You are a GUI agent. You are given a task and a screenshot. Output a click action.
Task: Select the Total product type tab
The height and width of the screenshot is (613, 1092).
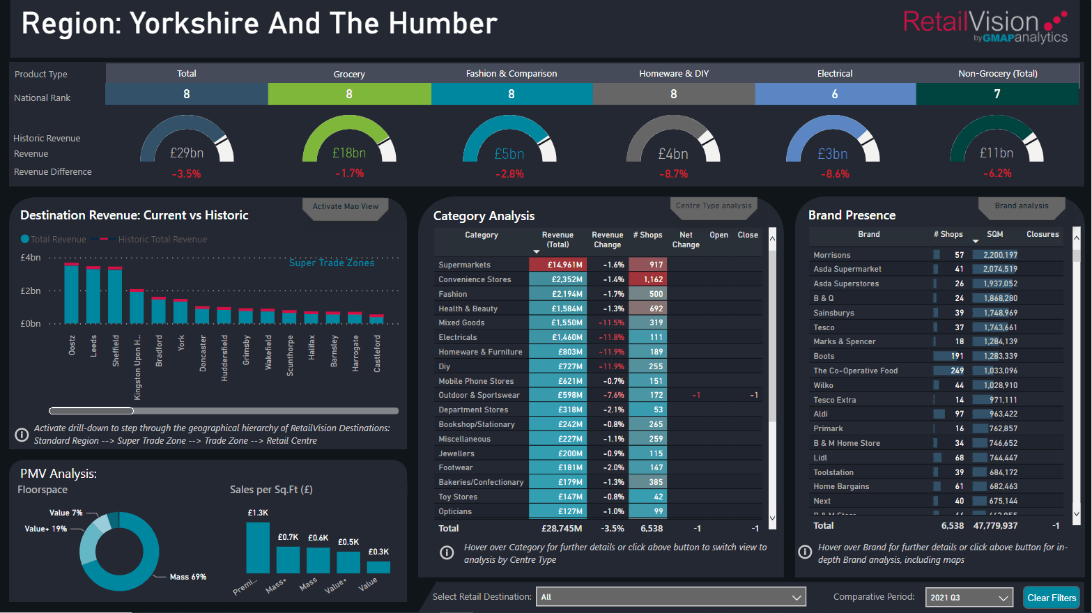[187, 73]
